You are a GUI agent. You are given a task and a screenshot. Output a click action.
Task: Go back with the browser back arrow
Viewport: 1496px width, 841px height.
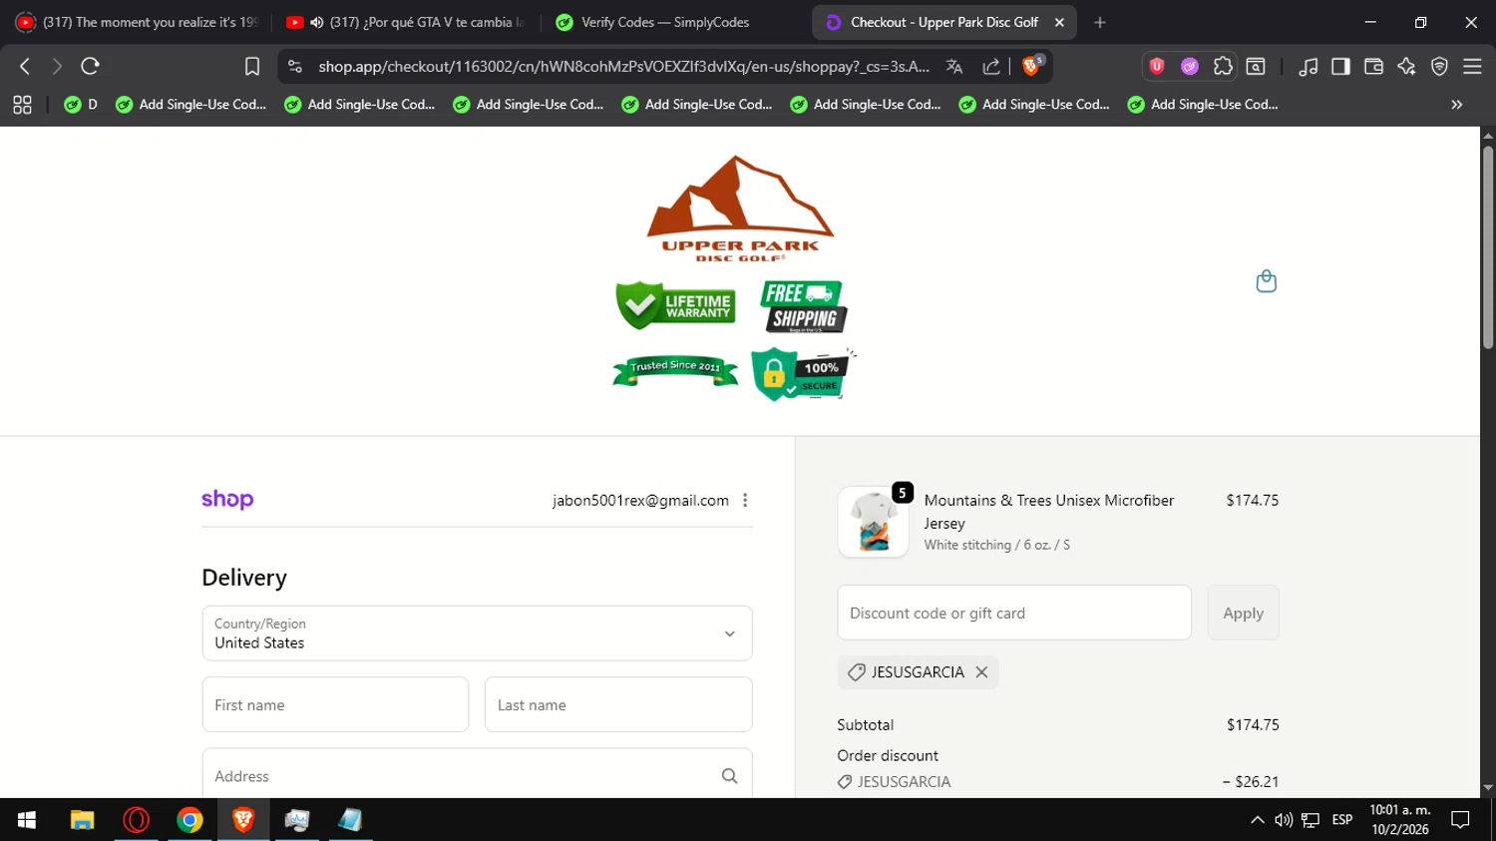(25, 66)
